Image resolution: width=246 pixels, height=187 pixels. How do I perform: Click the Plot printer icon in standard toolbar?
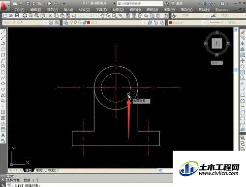25,16
